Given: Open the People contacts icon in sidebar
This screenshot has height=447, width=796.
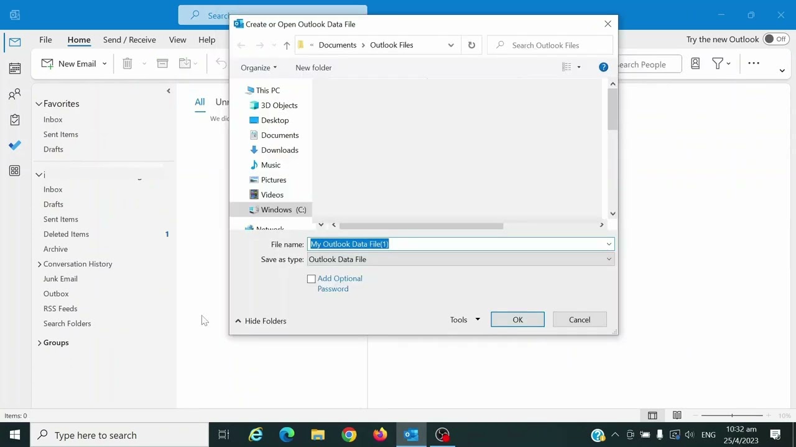Looking at the screenshot, I should tap(15, 94).
